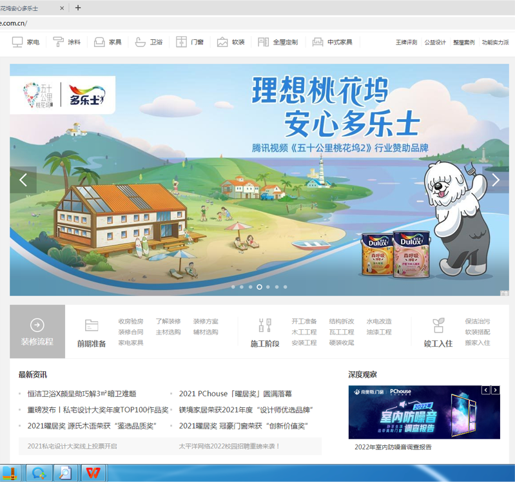This screenshot has width=515, height=482.
Task: Read news 2021 PChouse「曜居奖」圆满落幕
Action: point(235,394)
